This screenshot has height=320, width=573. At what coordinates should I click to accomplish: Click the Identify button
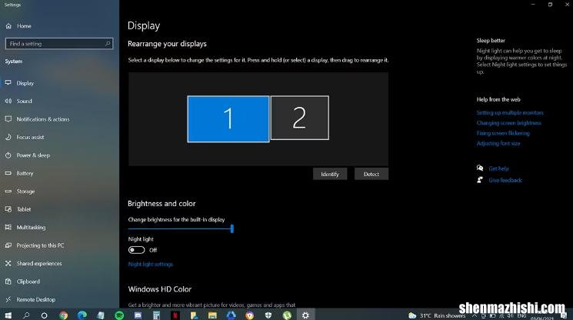click(x=330, y=174)
